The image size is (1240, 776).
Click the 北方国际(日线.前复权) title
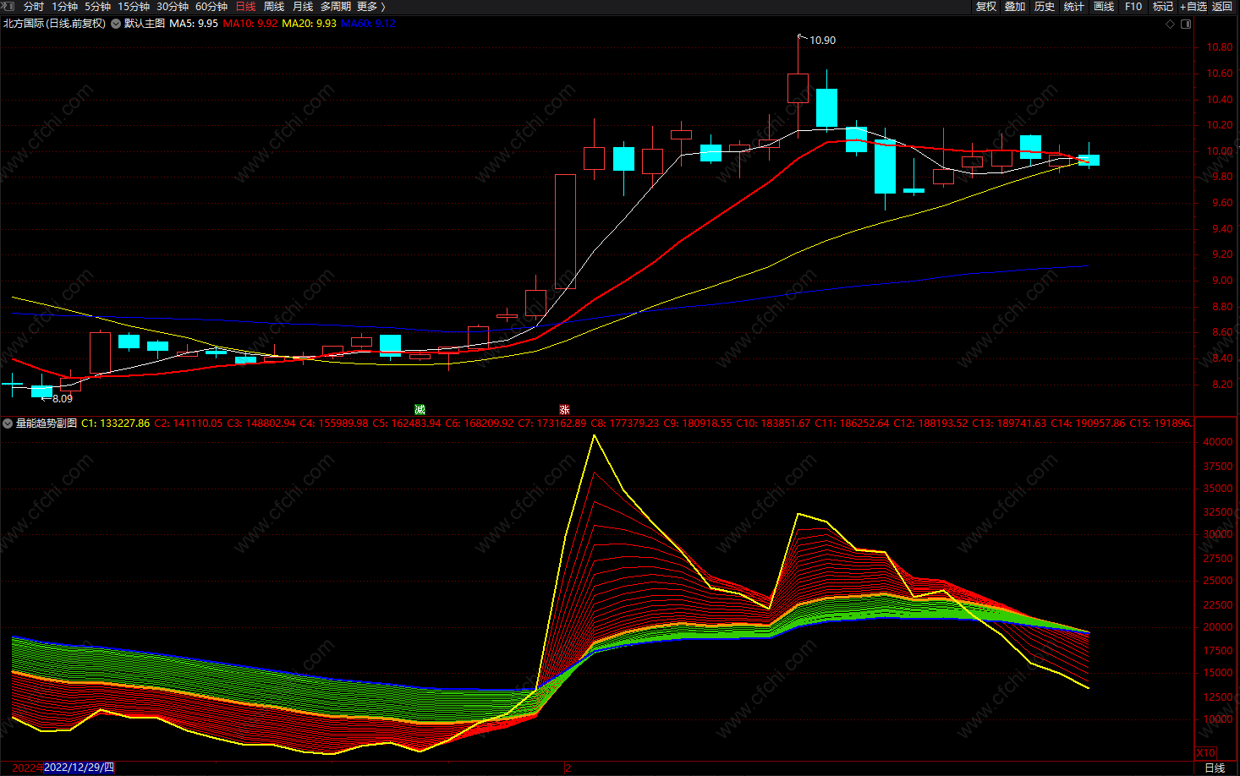[54, 24]
